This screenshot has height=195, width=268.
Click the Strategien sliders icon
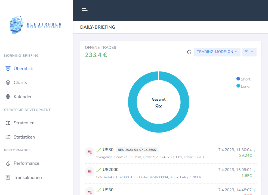(x=8, y=123)
